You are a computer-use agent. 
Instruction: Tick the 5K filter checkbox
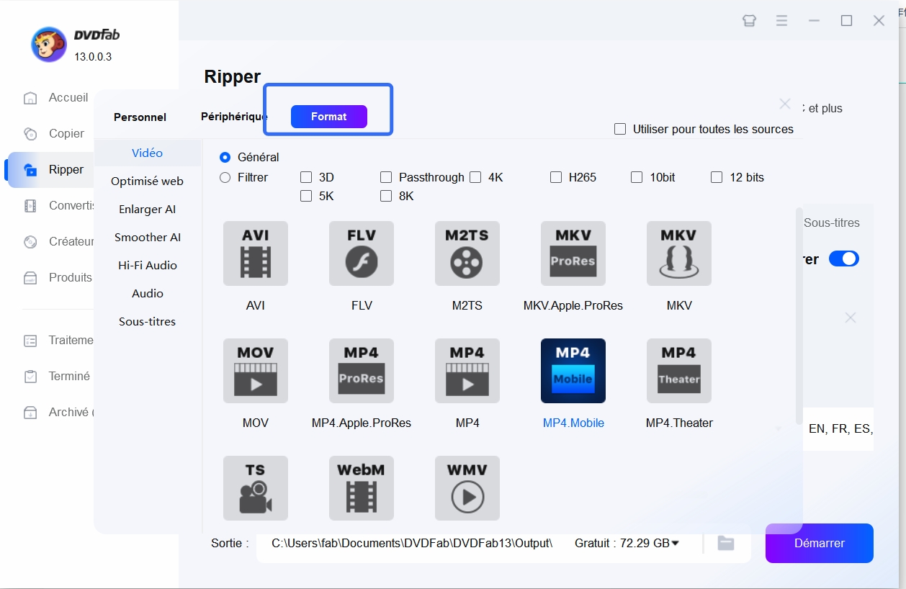click(x=306, y=196)
